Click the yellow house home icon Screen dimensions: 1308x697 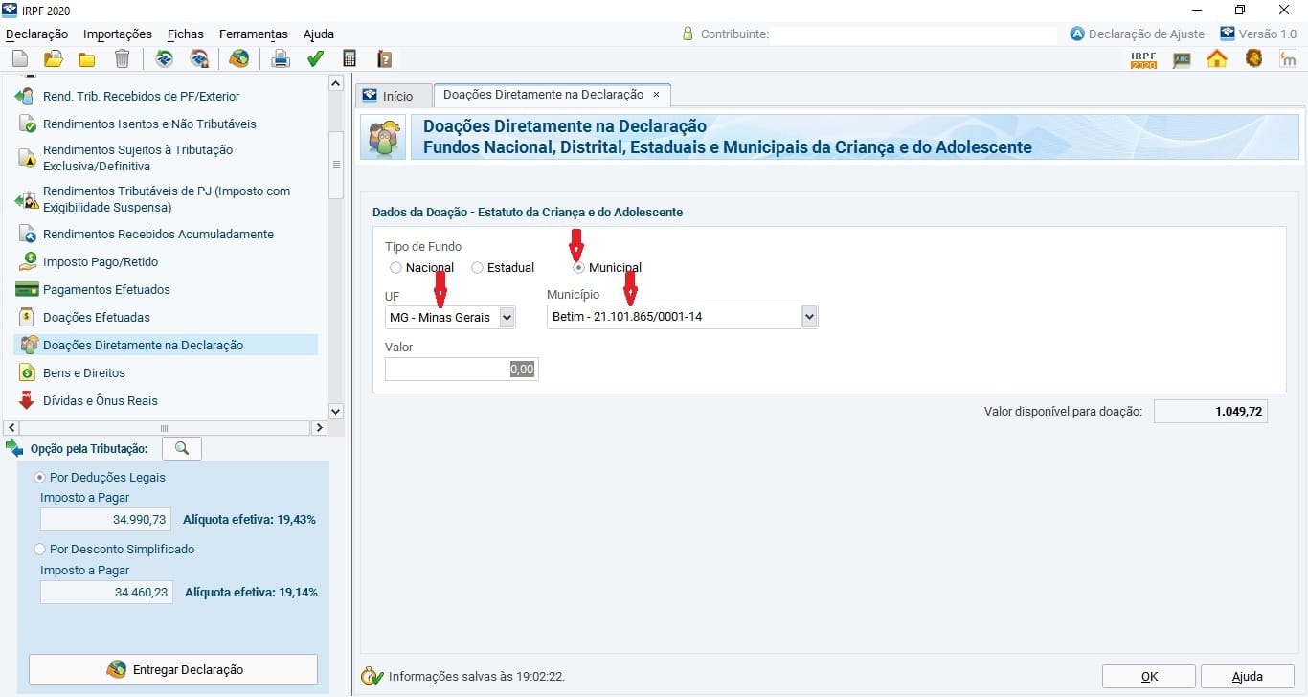coord(1216,59)
